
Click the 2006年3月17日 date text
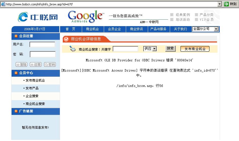pos(35,29)
